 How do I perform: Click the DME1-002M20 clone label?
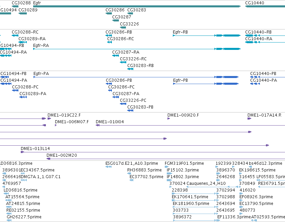[x=62, y=155]
